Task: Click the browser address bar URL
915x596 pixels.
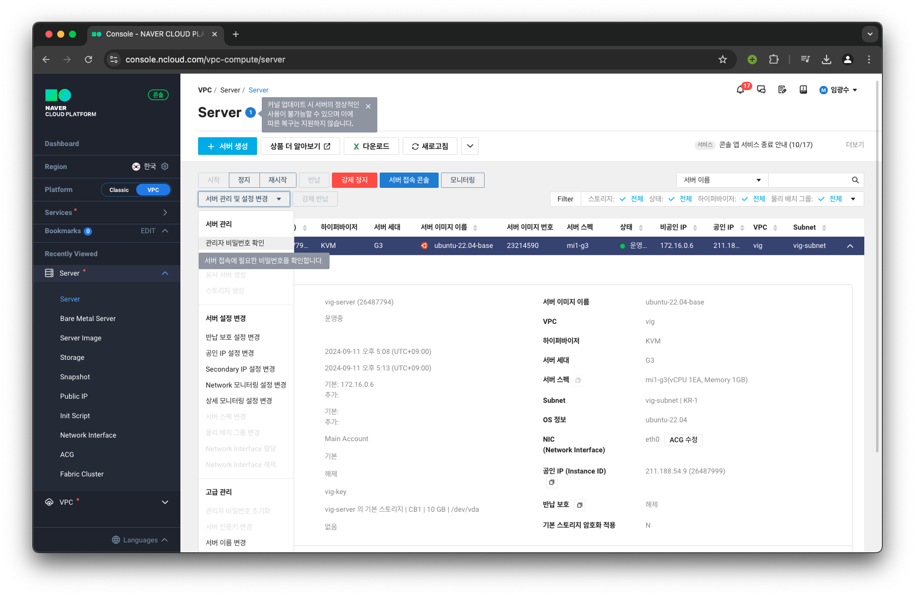Action: point(205,59)
